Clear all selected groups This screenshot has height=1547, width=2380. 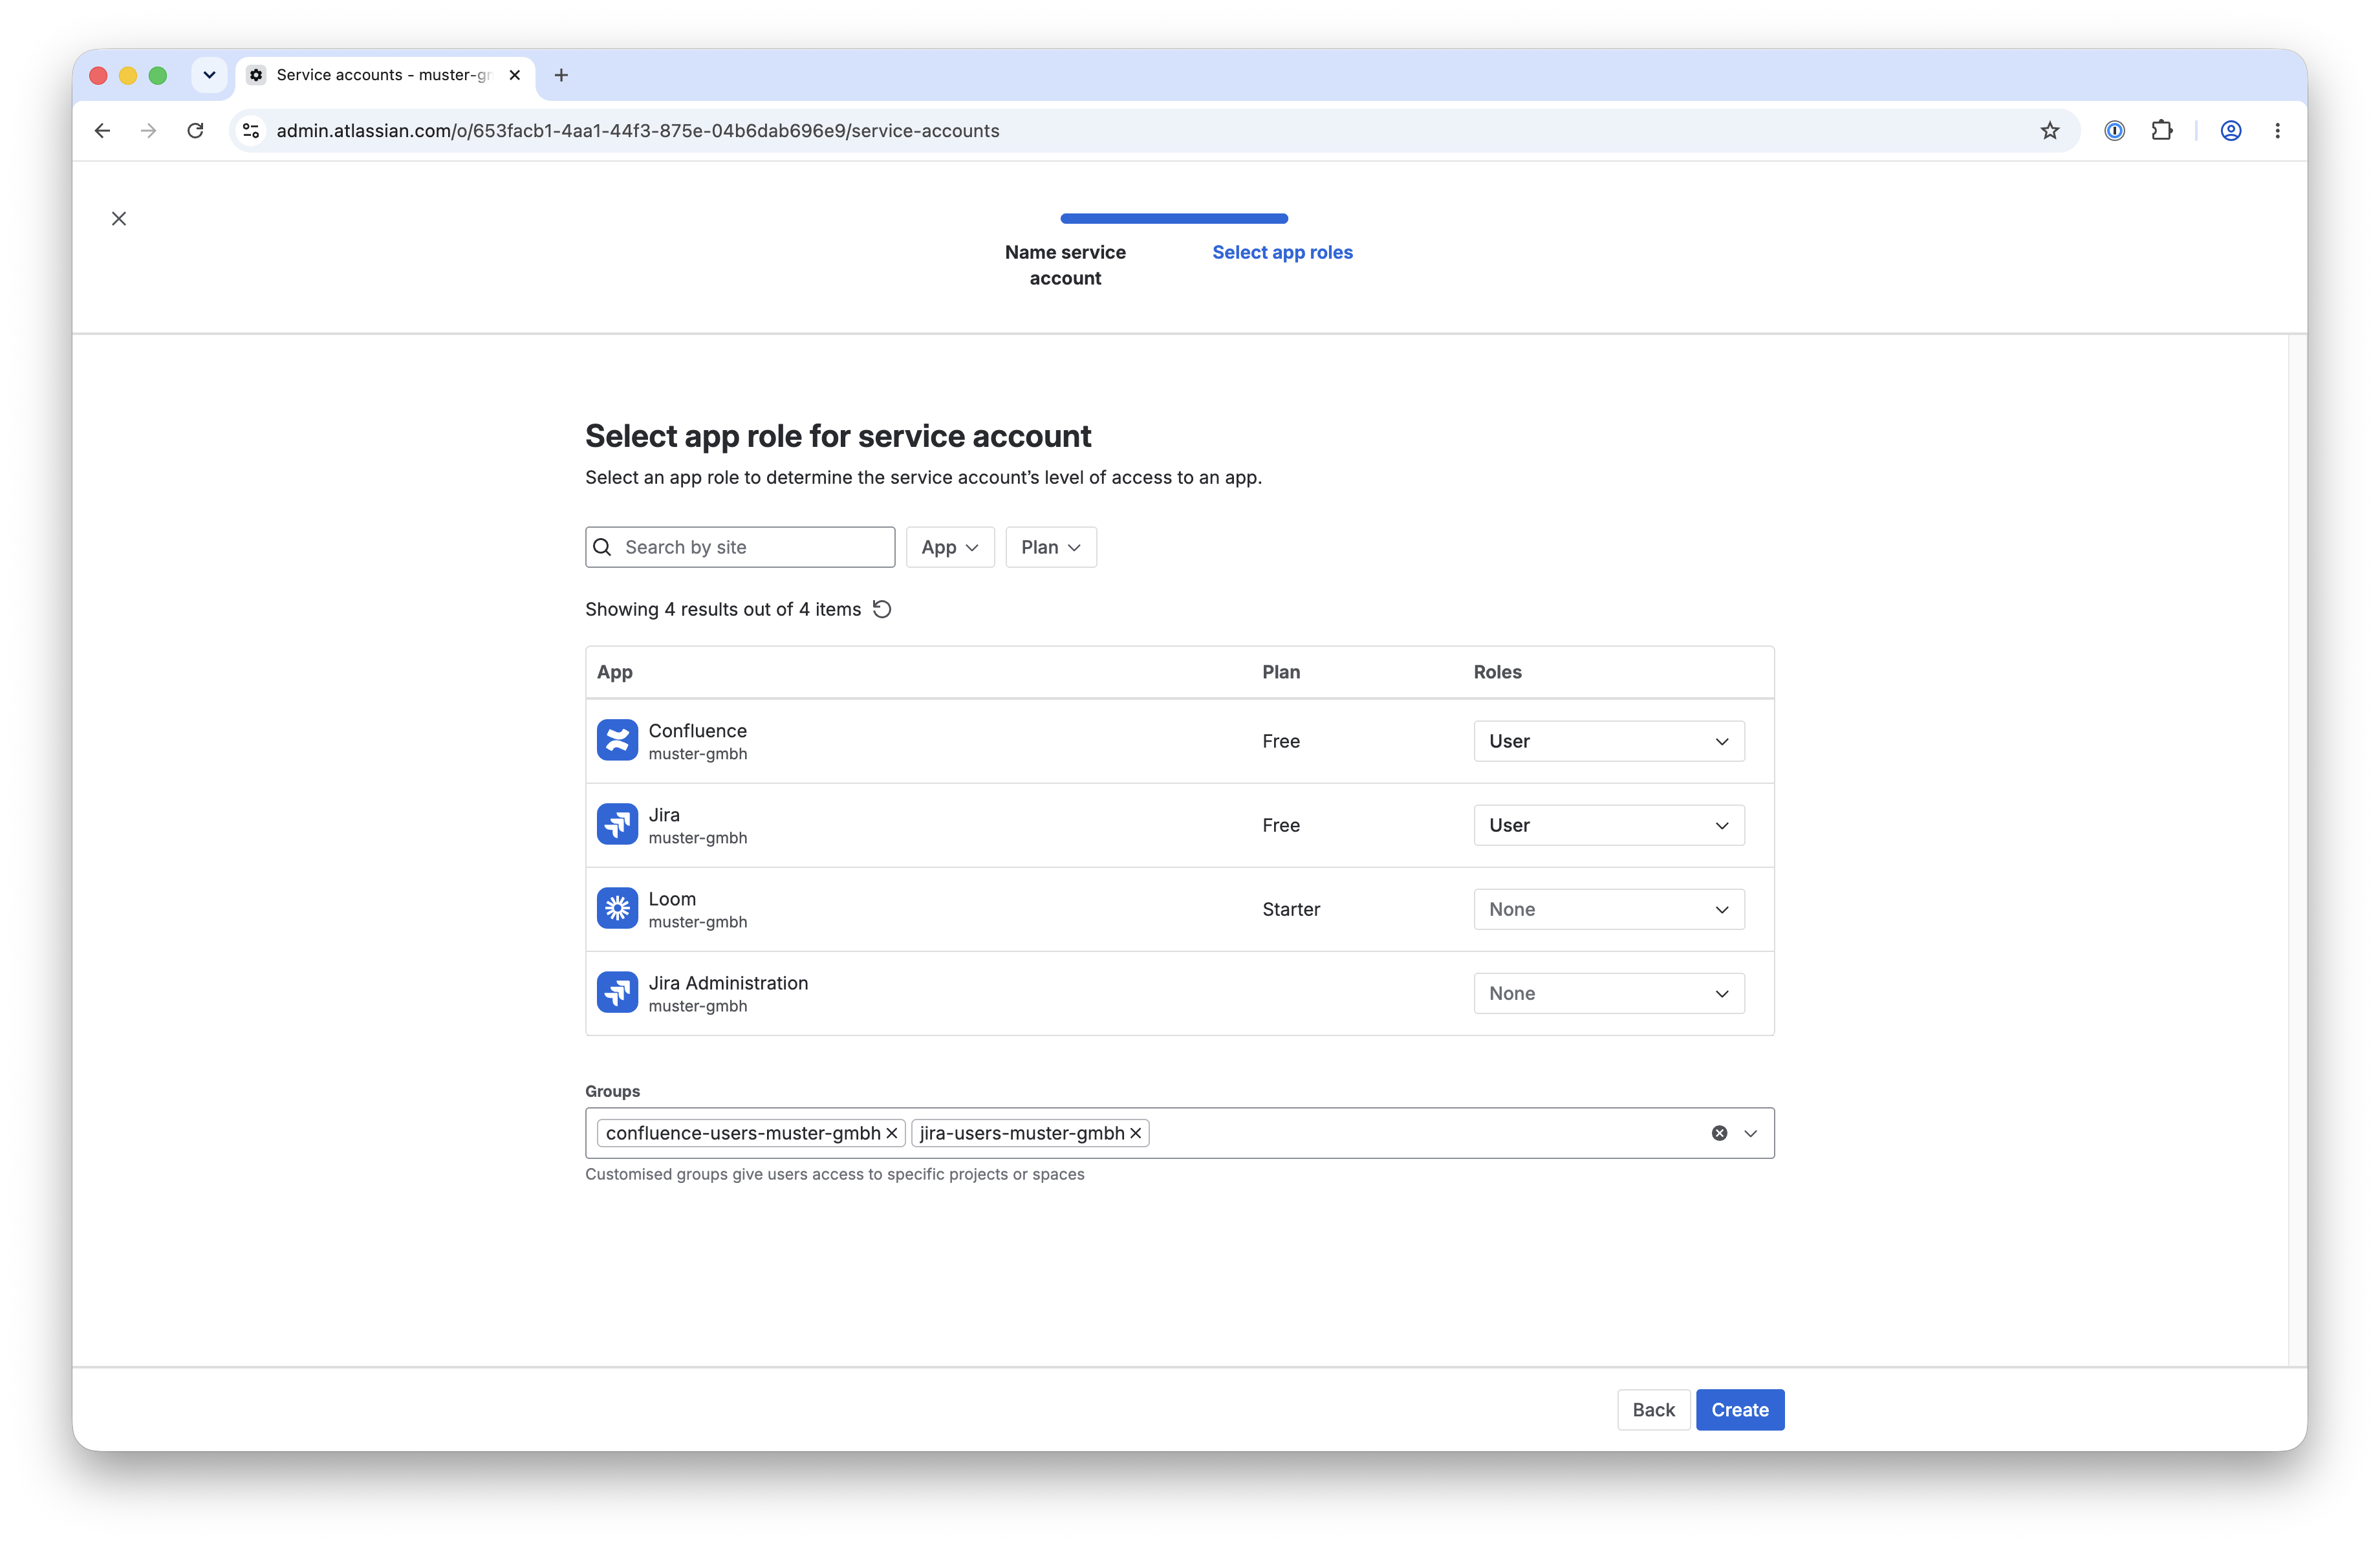[x=1719, y=1133]
